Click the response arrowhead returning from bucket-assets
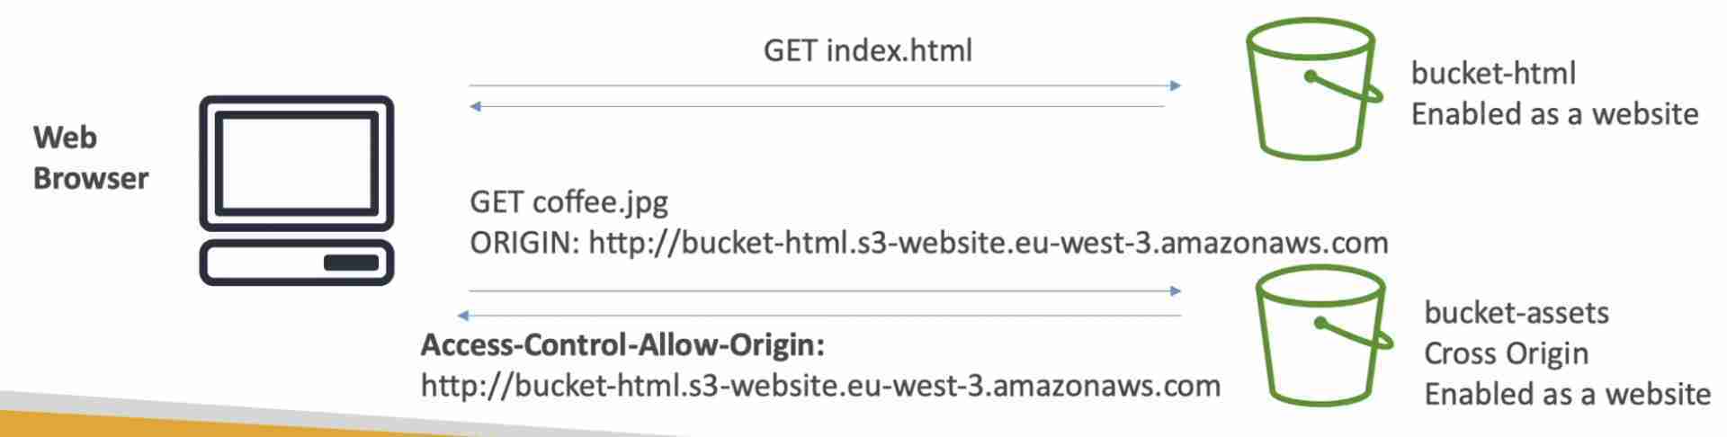Screen dimensions: 1727x437 tap(463, 316)
